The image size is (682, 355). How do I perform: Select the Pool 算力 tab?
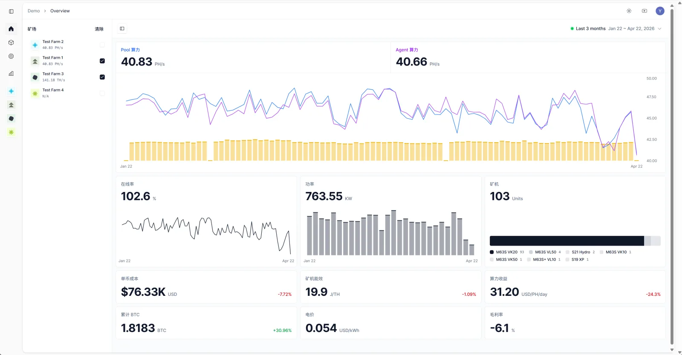pos(130,50)
